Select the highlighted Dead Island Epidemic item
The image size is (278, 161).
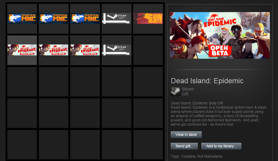point(22,50)
